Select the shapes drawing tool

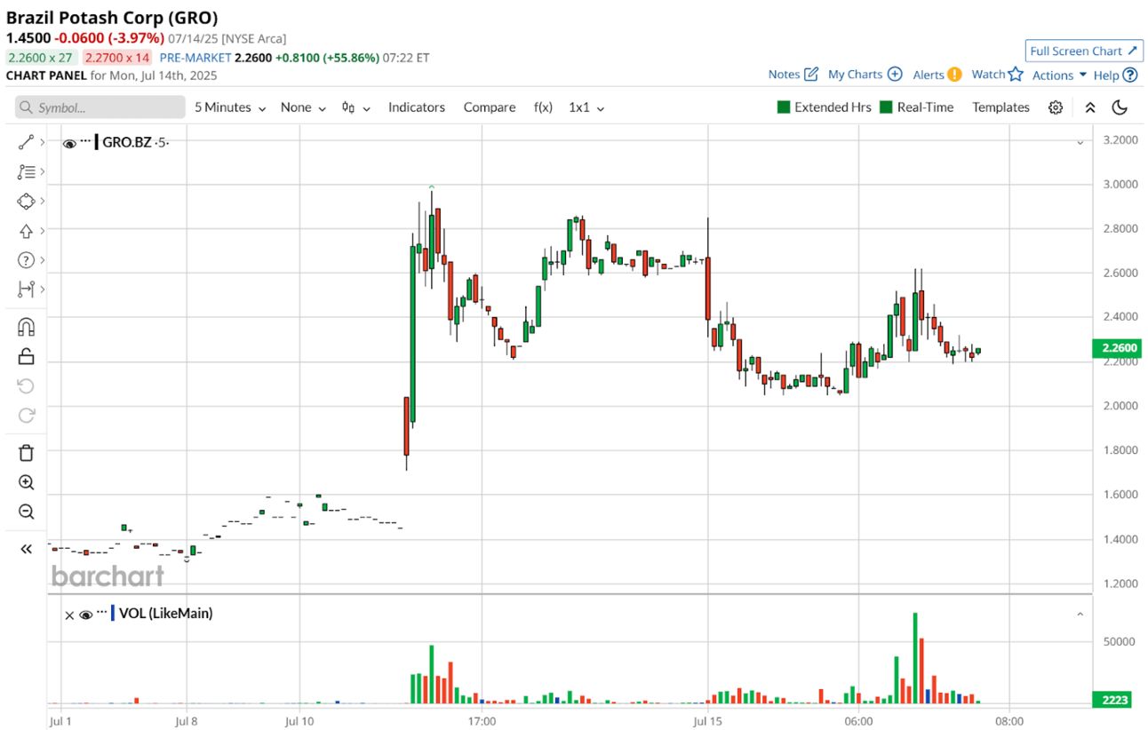tap(26, 201)
